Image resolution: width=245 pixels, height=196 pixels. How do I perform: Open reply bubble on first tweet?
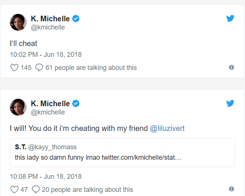39,68
